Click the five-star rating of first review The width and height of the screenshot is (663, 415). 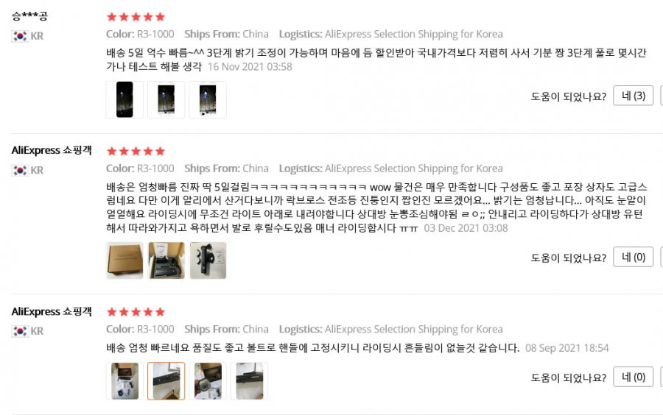136,17
